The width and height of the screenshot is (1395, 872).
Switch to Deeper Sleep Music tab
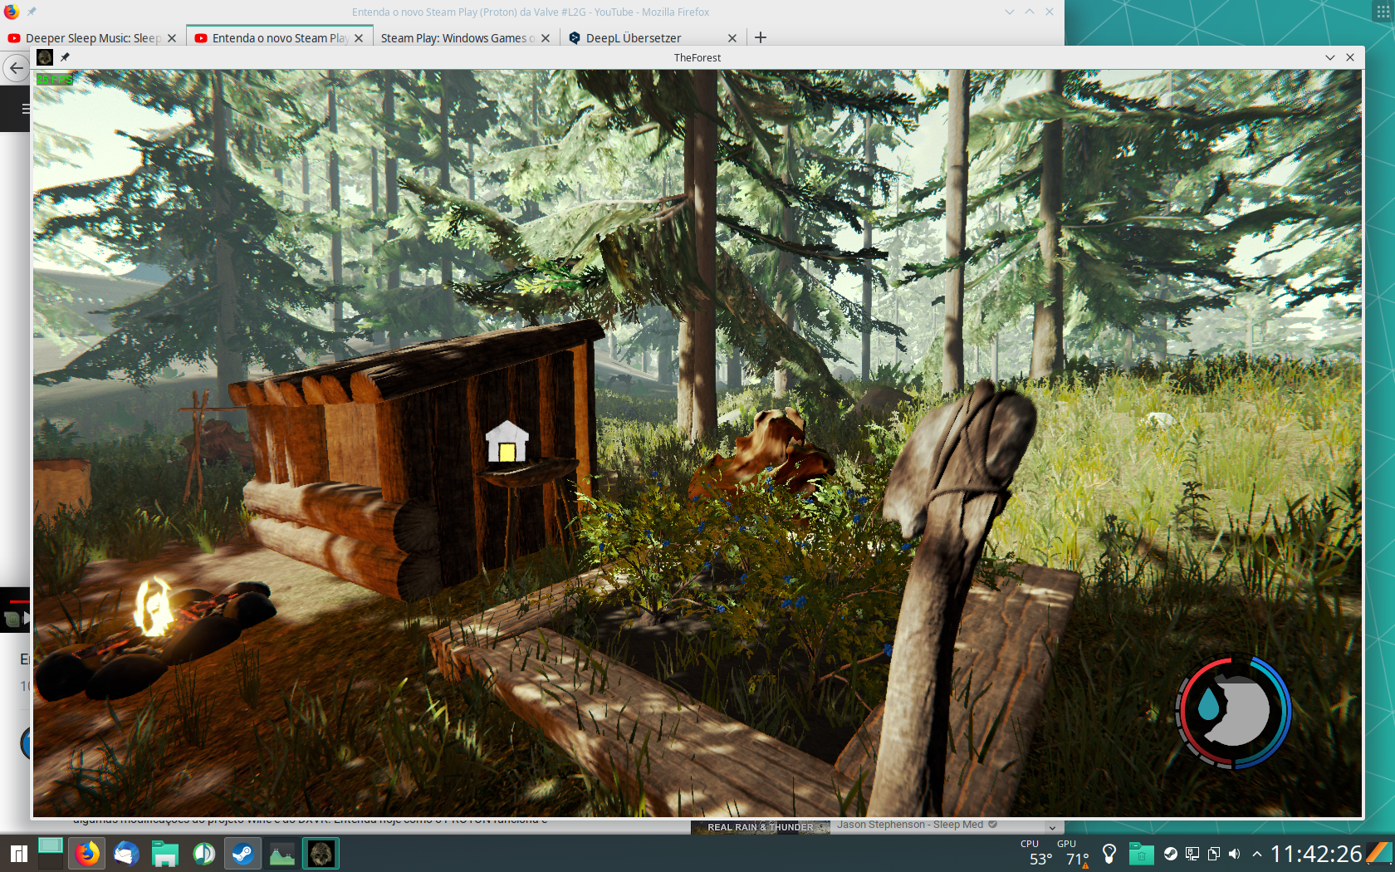[91, 38]
